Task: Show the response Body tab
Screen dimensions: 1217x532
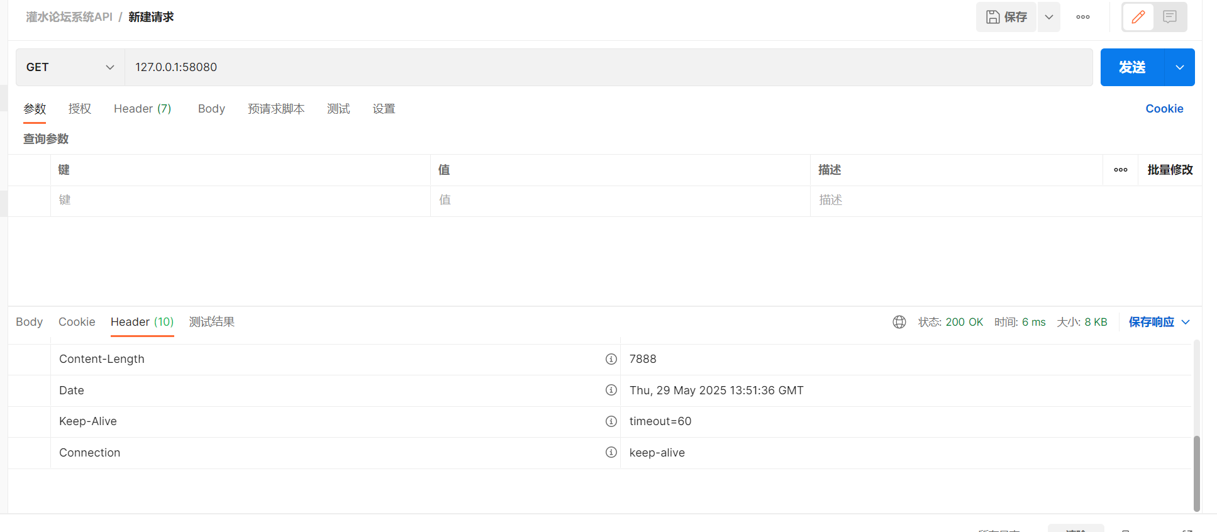Action: click(30, 322)
